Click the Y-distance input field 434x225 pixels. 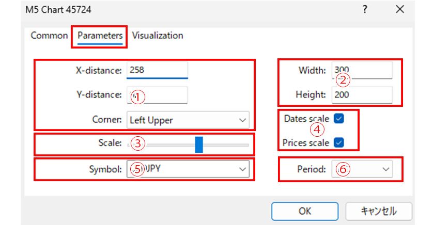point(157,95)
